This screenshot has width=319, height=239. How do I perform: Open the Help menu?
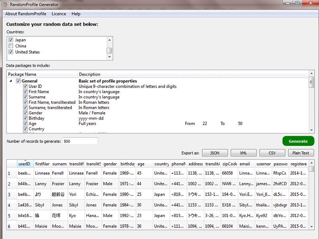click(76, 14)
